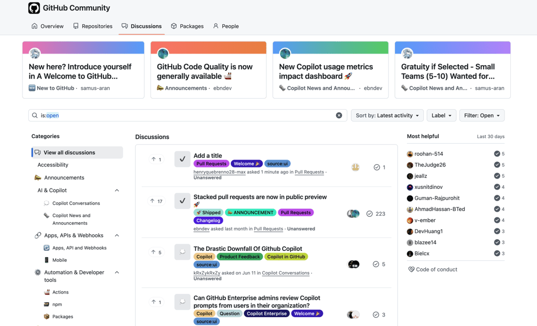Click the Mobile category phone icon
537x326 pixels.
(x=47, y=260)
